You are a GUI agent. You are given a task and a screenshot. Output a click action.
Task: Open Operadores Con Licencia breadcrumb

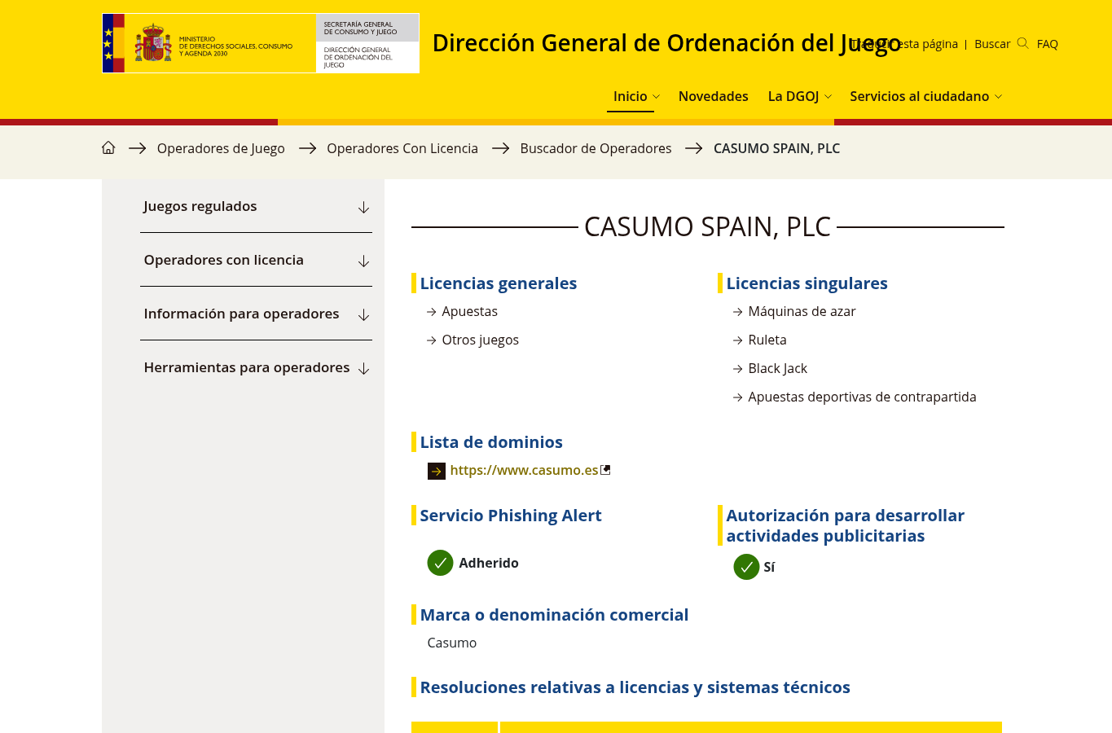pyautogui.click(x=402, y=148)
